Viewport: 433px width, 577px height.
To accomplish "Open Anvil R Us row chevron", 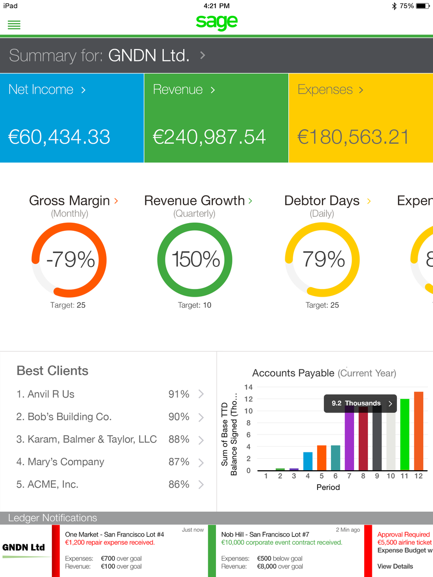I will point(201,394).
